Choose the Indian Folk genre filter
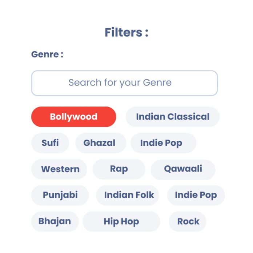The height and width of the screenshot is (253, 253). point(129,195)
